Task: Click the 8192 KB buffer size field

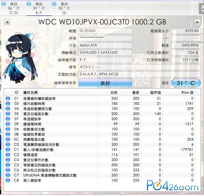Action: [x=186, y=31]
